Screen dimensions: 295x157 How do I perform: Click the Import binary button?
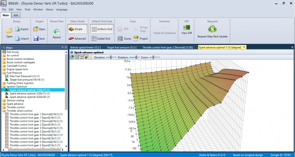[22, 38]
